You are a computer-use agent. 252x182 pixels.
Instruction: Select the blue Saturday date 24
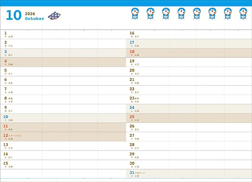132,108
